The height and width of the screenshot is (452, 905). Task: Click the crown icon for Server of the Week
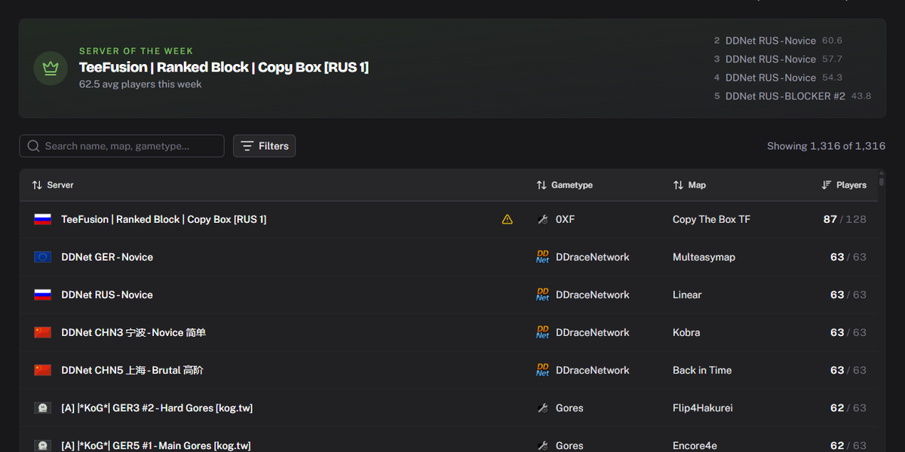tap(51, 68)
